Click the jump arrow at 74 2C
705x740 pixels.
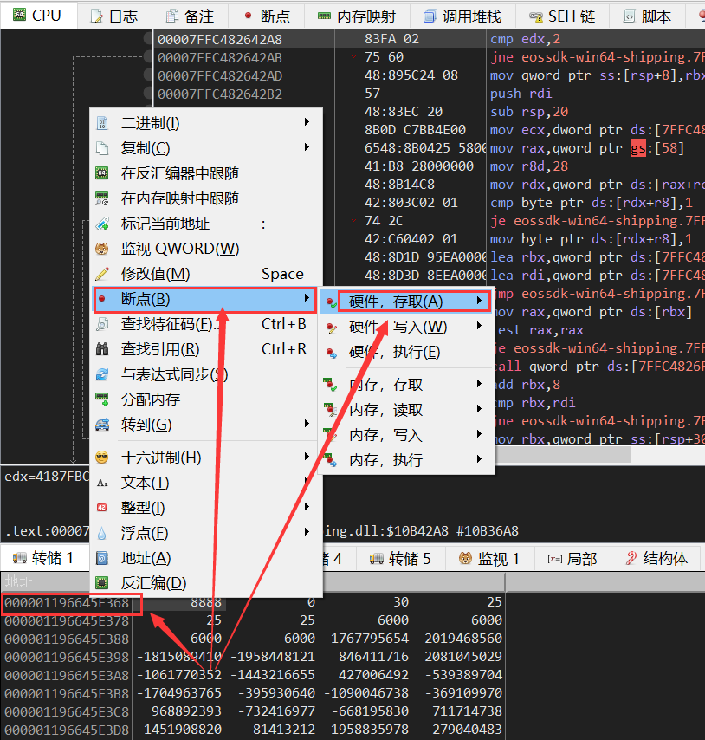click(x=353, y=221)
